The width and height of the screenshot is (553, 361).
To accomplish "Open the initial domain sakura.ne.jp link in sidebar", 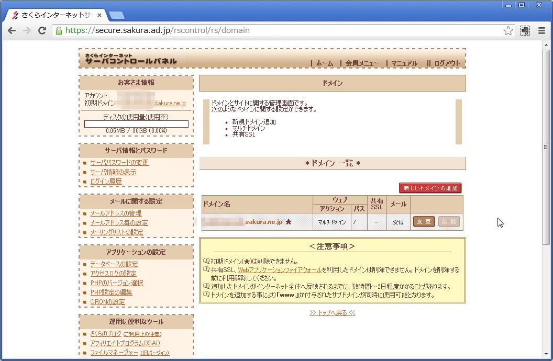I will tap(170, 103).
